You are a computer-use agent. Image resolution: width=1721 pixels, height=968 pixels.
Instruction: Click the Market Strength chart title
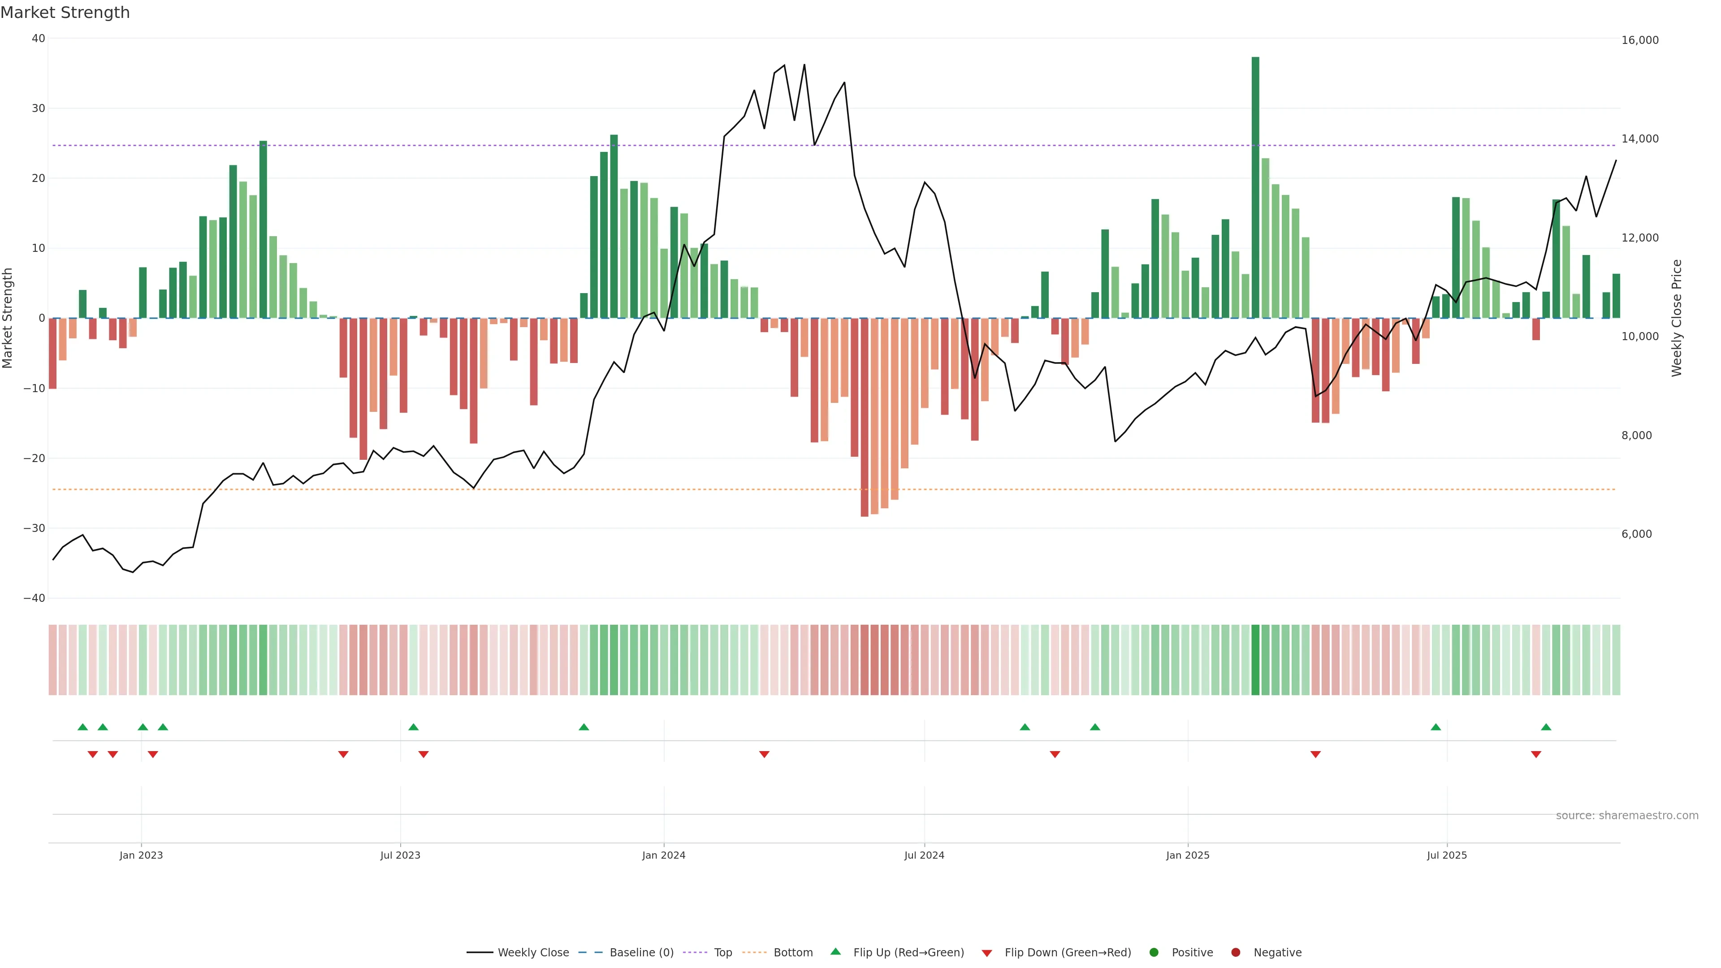point(65,13)
